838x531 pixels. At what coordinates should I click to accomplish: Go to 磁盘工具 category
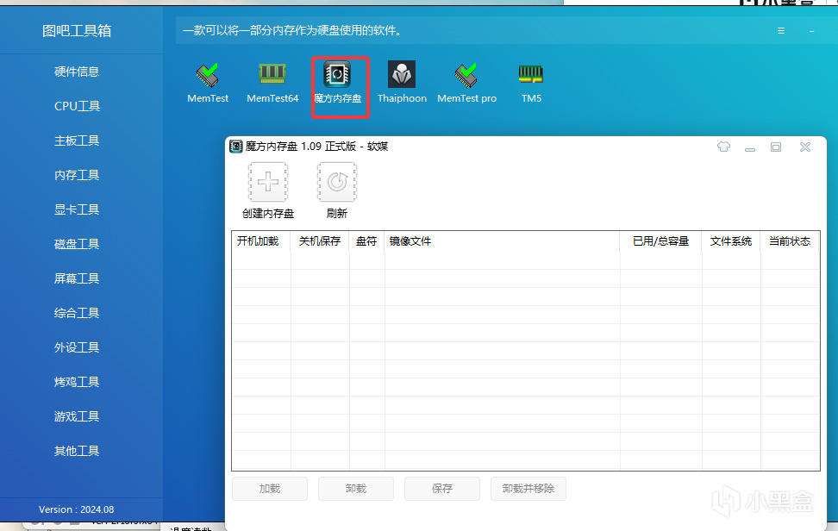77,244
